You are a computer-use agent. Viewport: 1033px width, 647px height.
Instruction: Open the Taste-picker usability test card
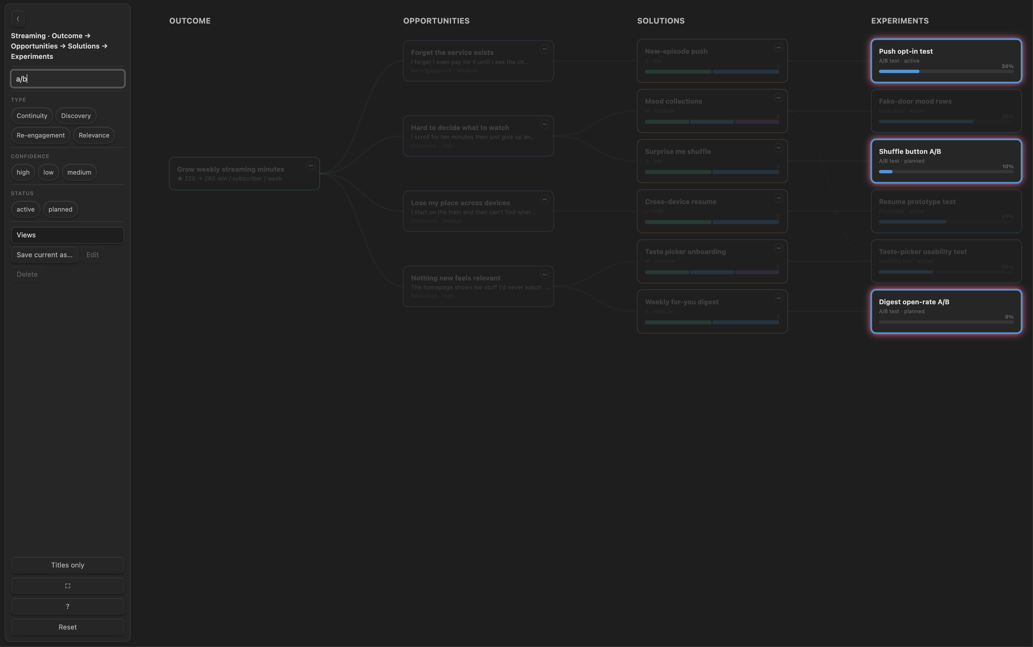click(x=946, y=261)
